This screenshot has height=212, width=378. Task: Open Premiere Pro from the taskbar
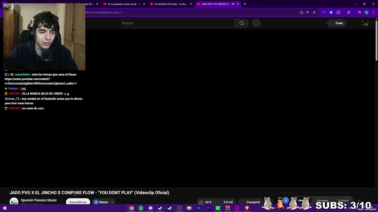(208, 208)
